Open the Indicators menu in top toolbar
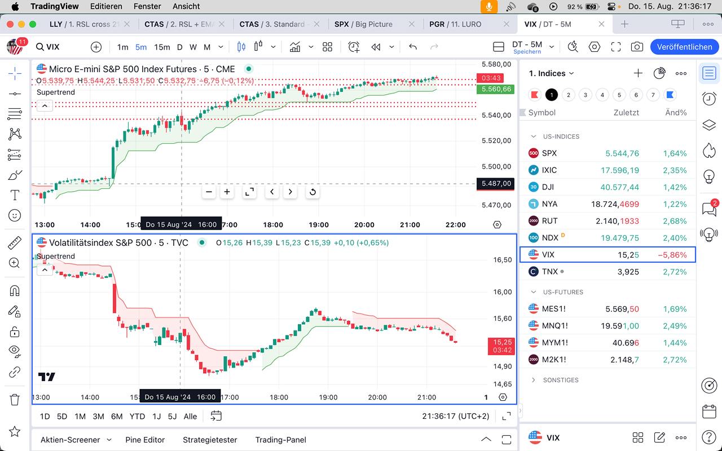The image size is (722, 451). point(294,47)
